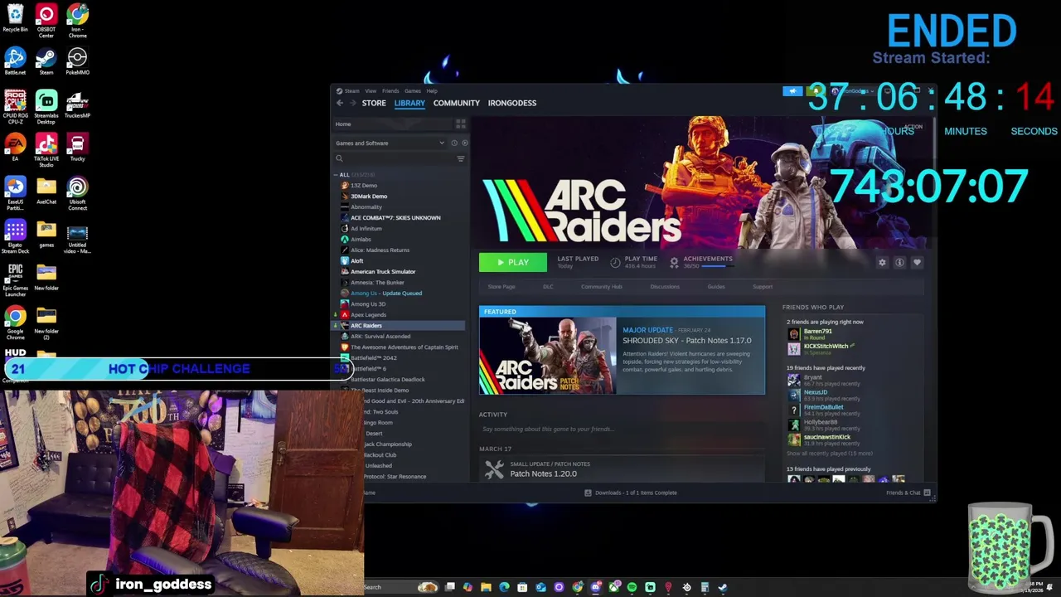Open the View menu
The width and height of the screenshot is (1061, 597).
click(x=371, y=90)
